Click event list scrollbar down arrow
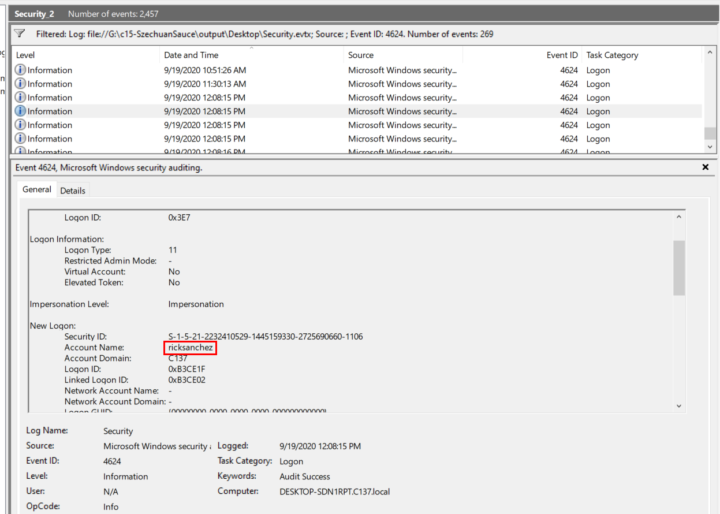This screenshot has width=720, height=514. [710, 147]
